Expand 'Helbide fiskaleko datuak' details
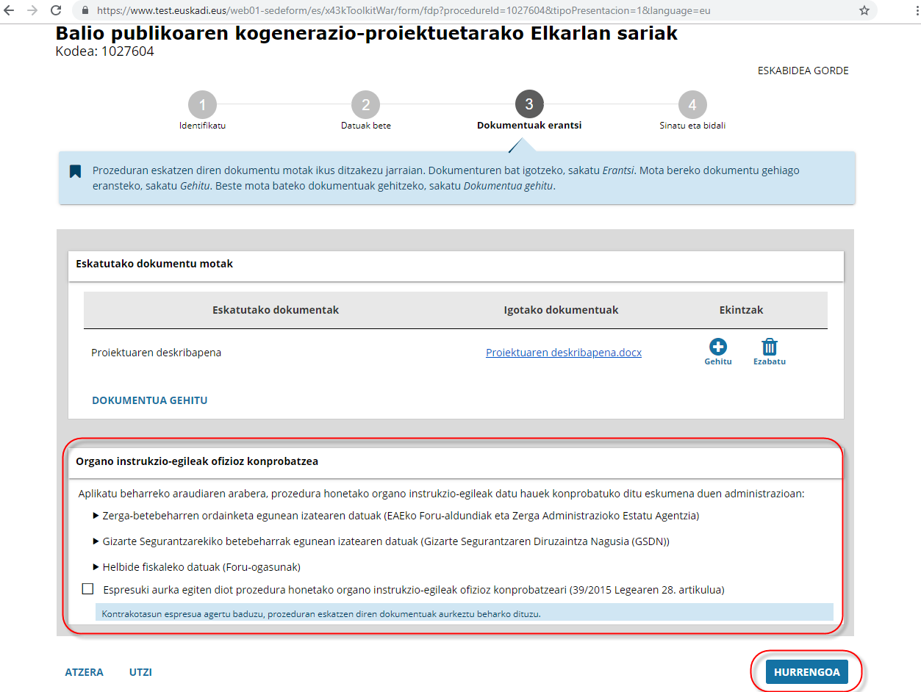Viewport: 921px width, 692px height. pyautogui.click(x=96, y=567)
